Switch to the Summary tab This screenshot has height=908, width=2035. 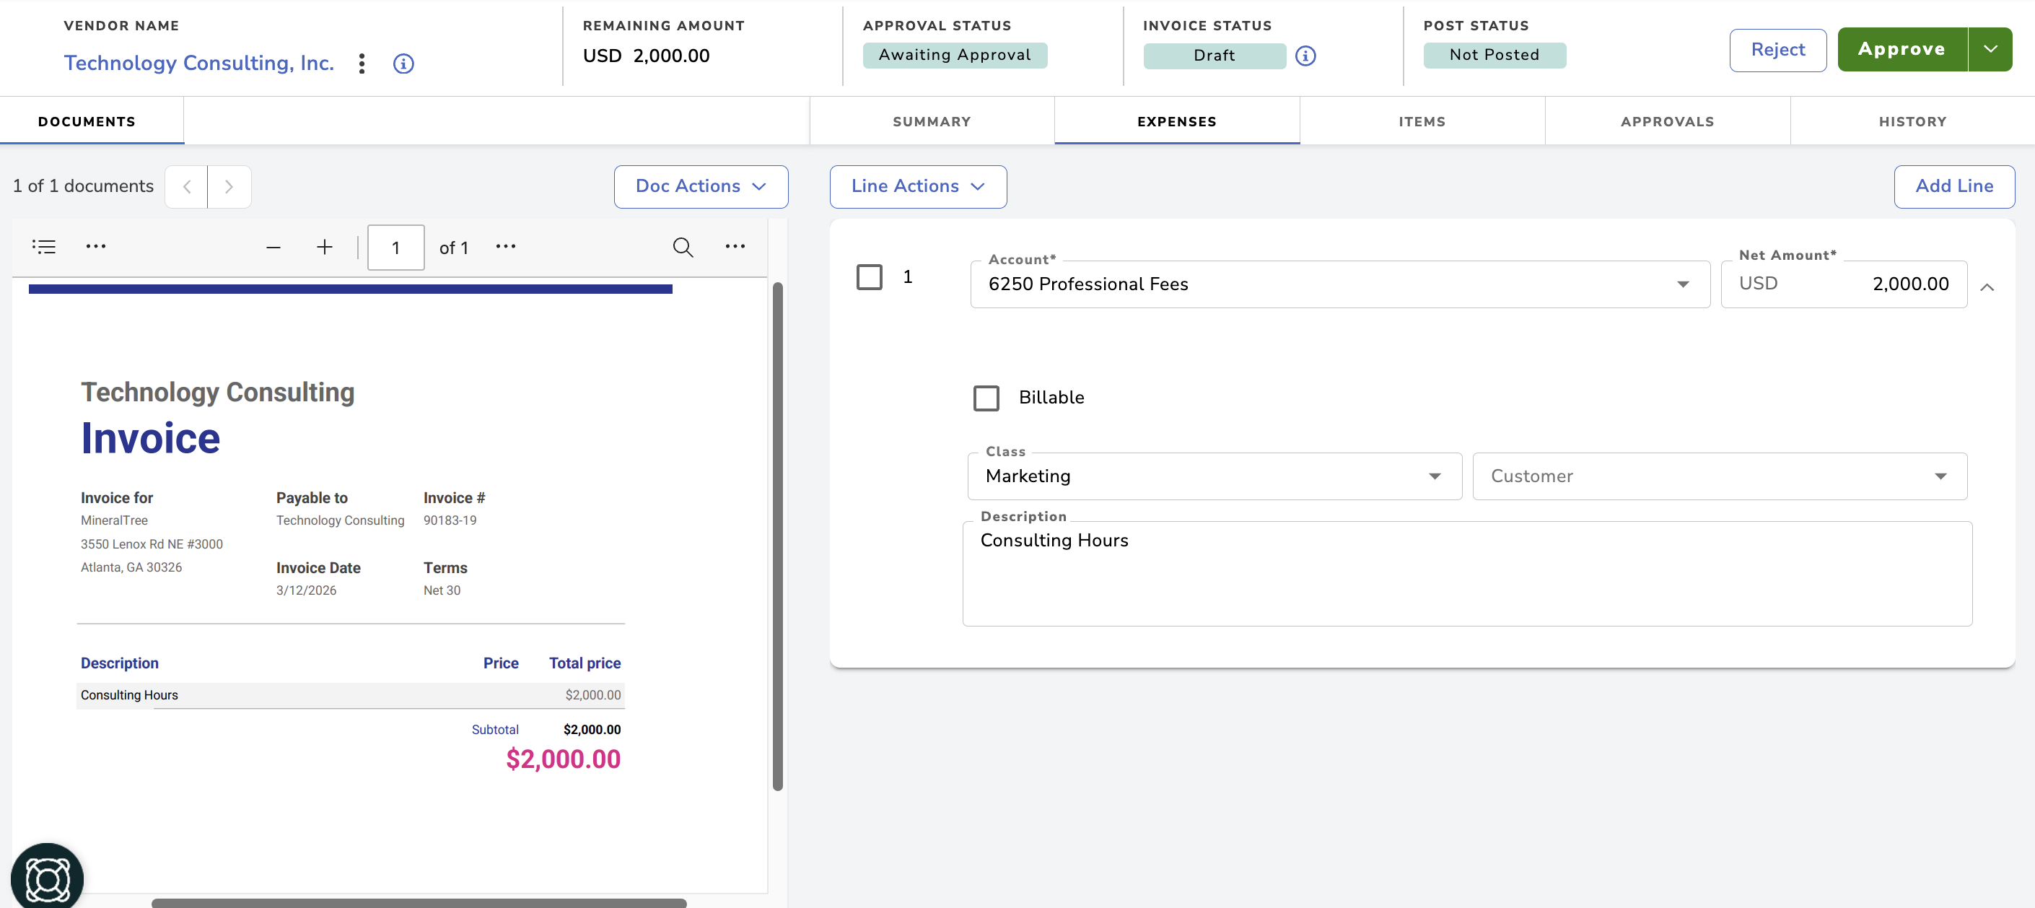tap(932, 122)
